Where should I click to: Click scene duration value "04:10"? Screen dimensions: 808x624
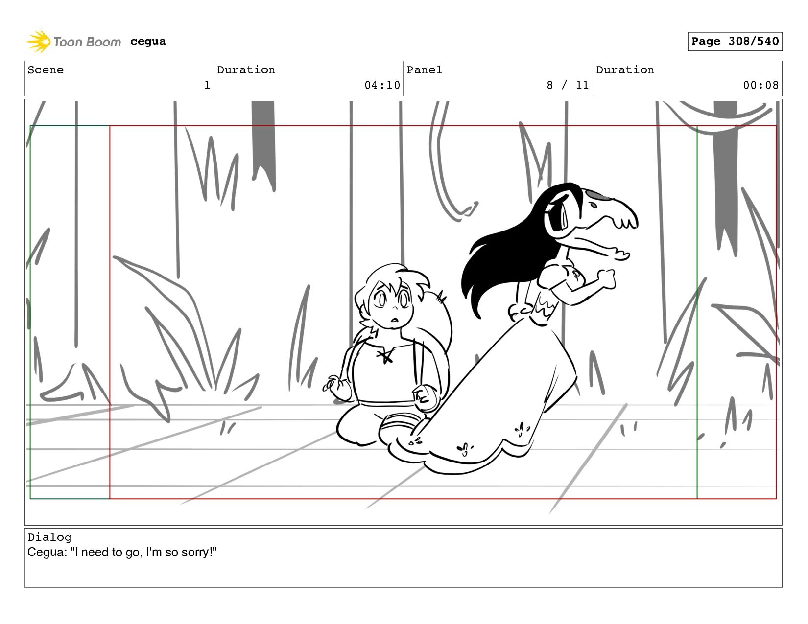click(382, 85)
